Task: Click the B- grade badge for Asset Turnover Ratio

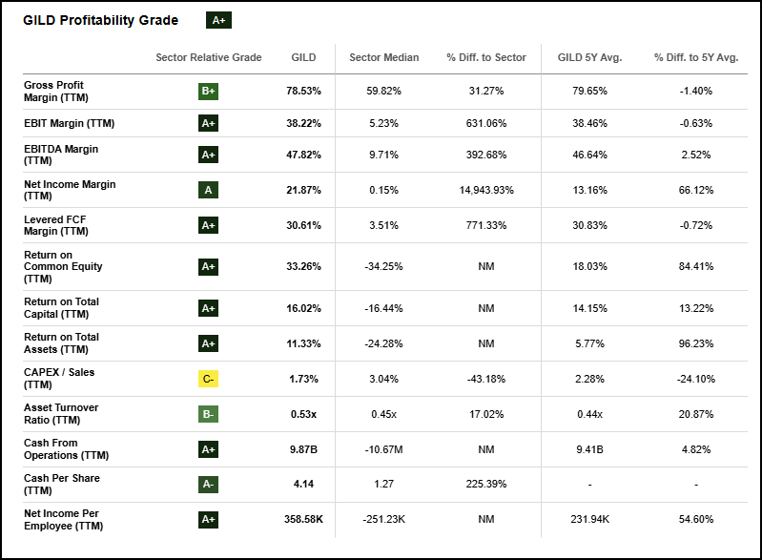Action: 209,414
